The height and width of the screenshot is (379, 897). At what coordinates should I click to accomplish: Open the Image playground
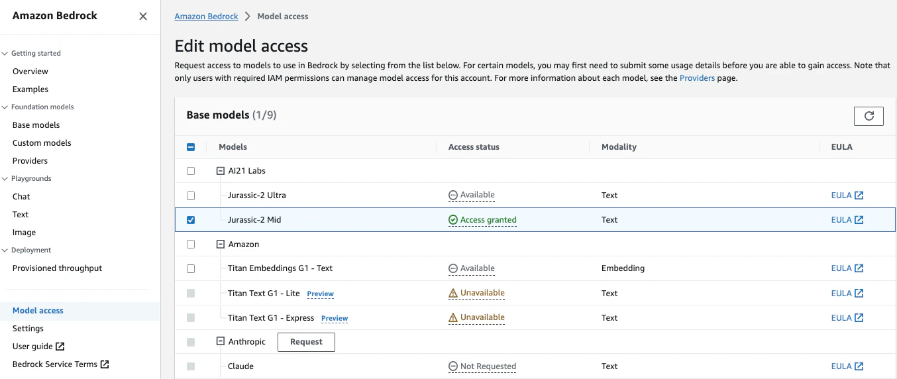tap(25, 233)
